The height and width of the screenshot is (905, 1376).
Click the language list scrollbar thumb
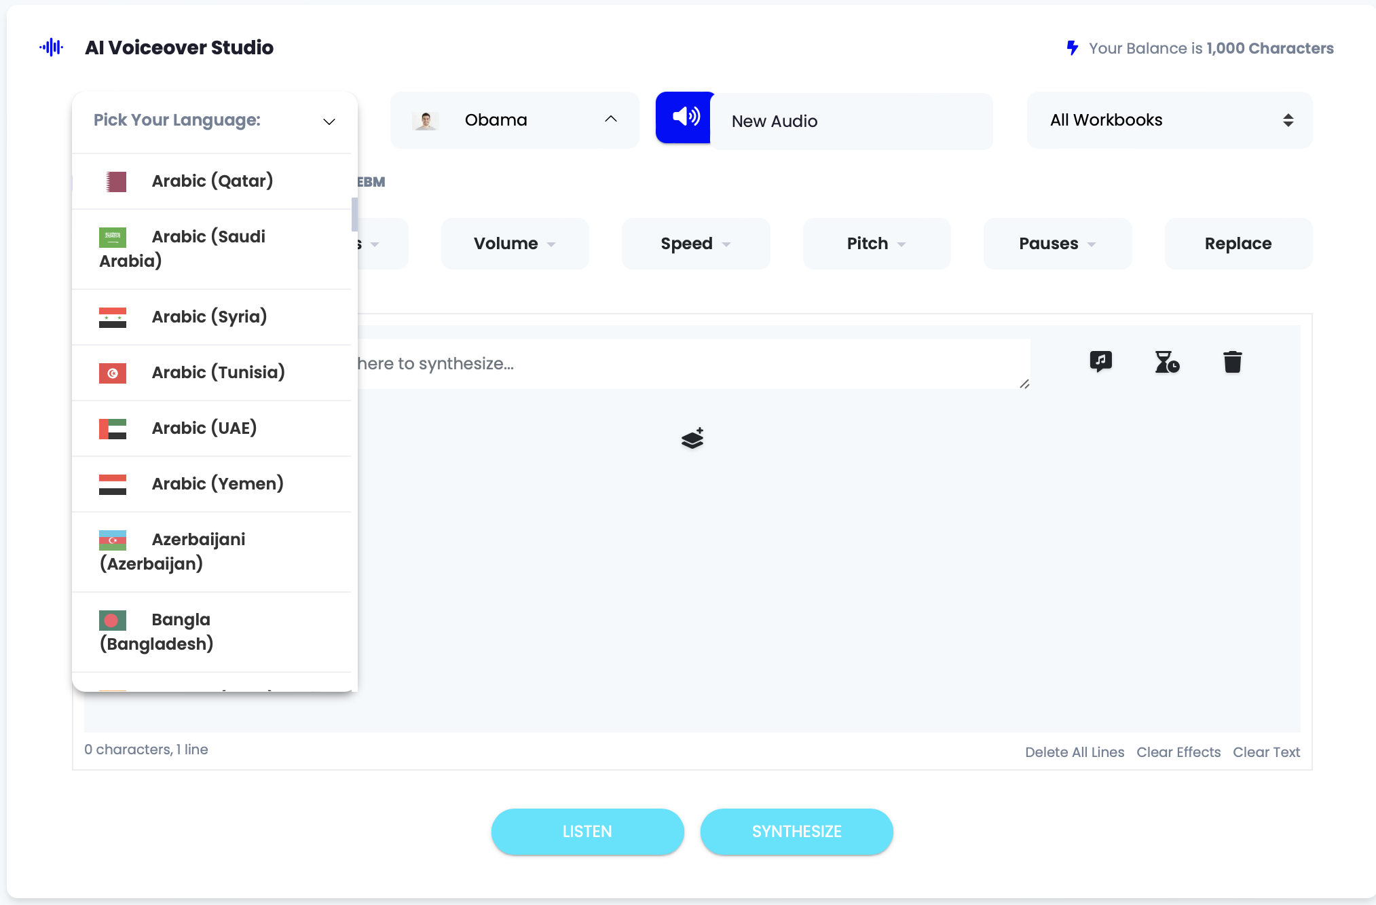[354, 215]
